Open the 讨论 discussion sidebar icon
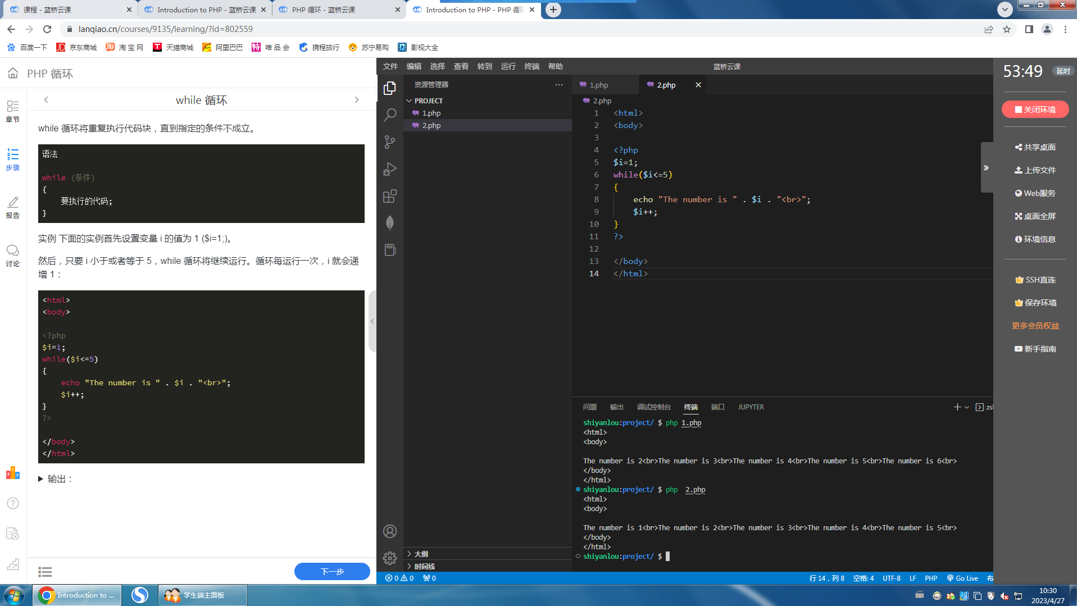The image size is (1077, 606). click(x=12, y=255)
